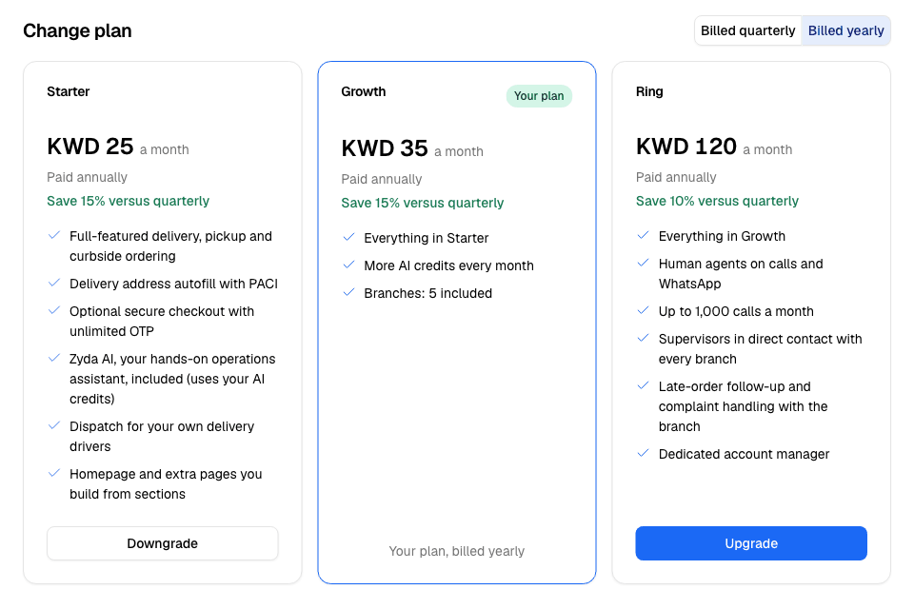Click 'Paid annually' under KWD 25
914x609 pixels.
coord(88,177)
